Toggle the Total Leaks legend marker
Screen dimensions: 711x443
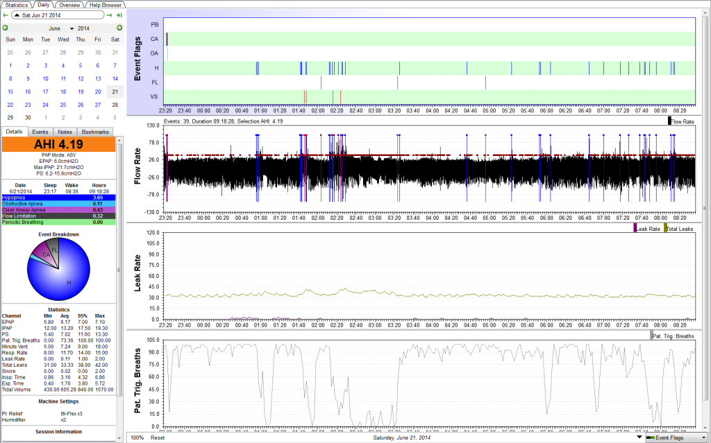click(666, 228)
